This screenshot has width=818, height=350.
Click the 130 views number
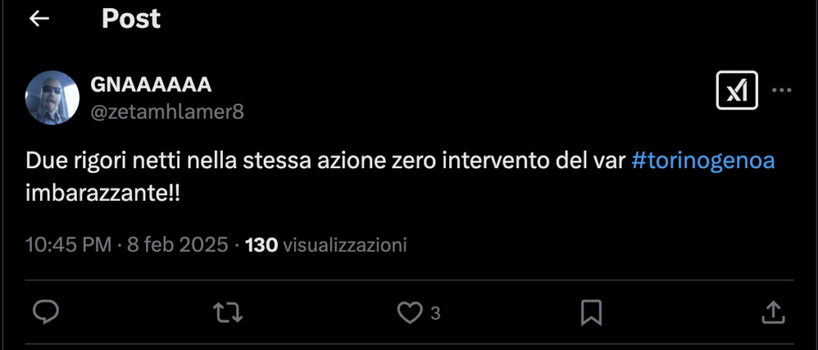point(261,244)
